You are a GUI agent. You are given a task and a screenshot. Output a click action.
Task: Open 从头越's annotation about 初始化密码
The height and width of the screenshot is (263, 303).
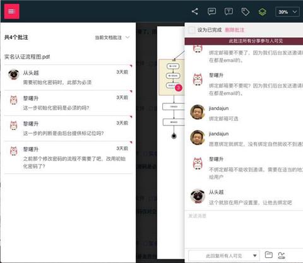pyautogui.click(x=68, y=78)
